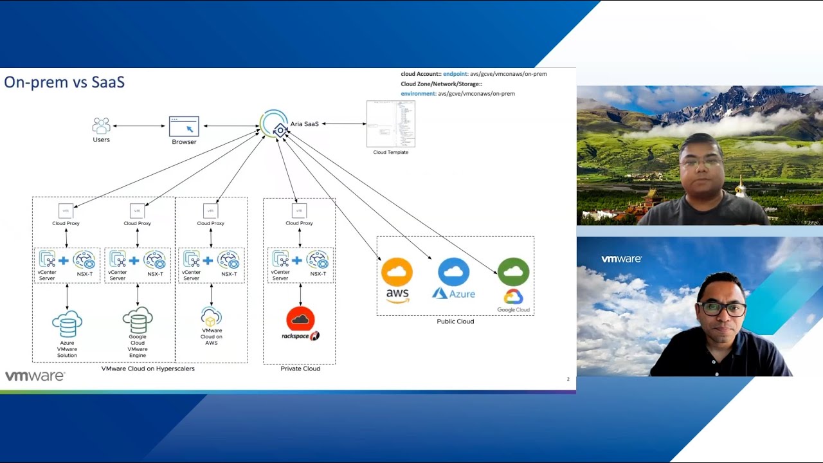Click the 'Cloud Template' caption
The height and width of the screenshot is (463, 823).
391,152
